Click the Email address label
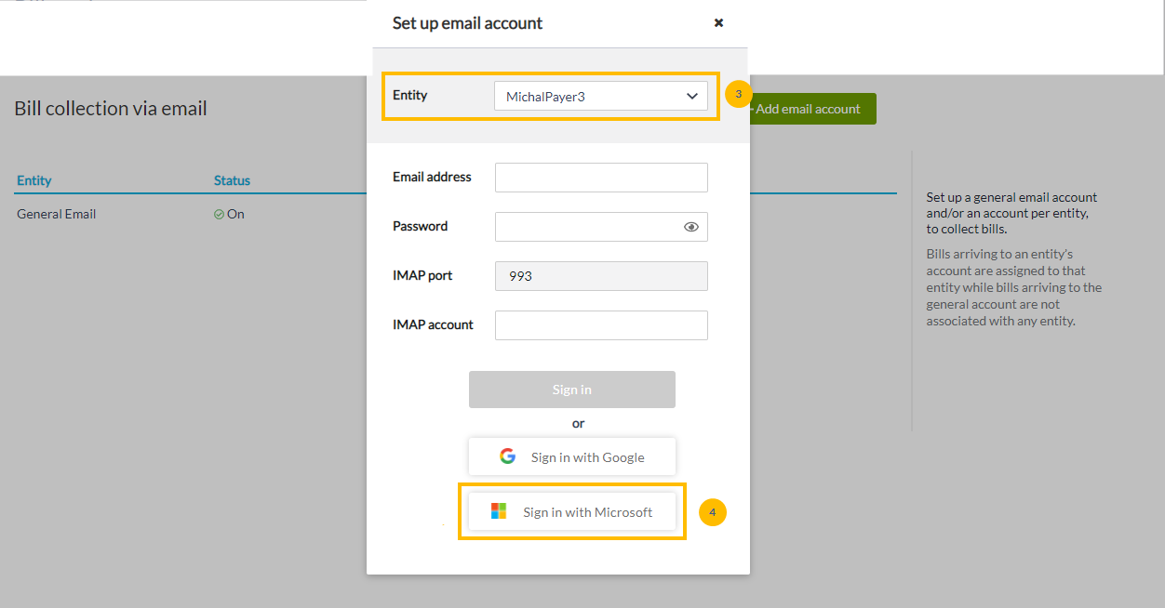Image resolution: width=1165 pixels, height=608 pixels. click(x=432, y=177)
